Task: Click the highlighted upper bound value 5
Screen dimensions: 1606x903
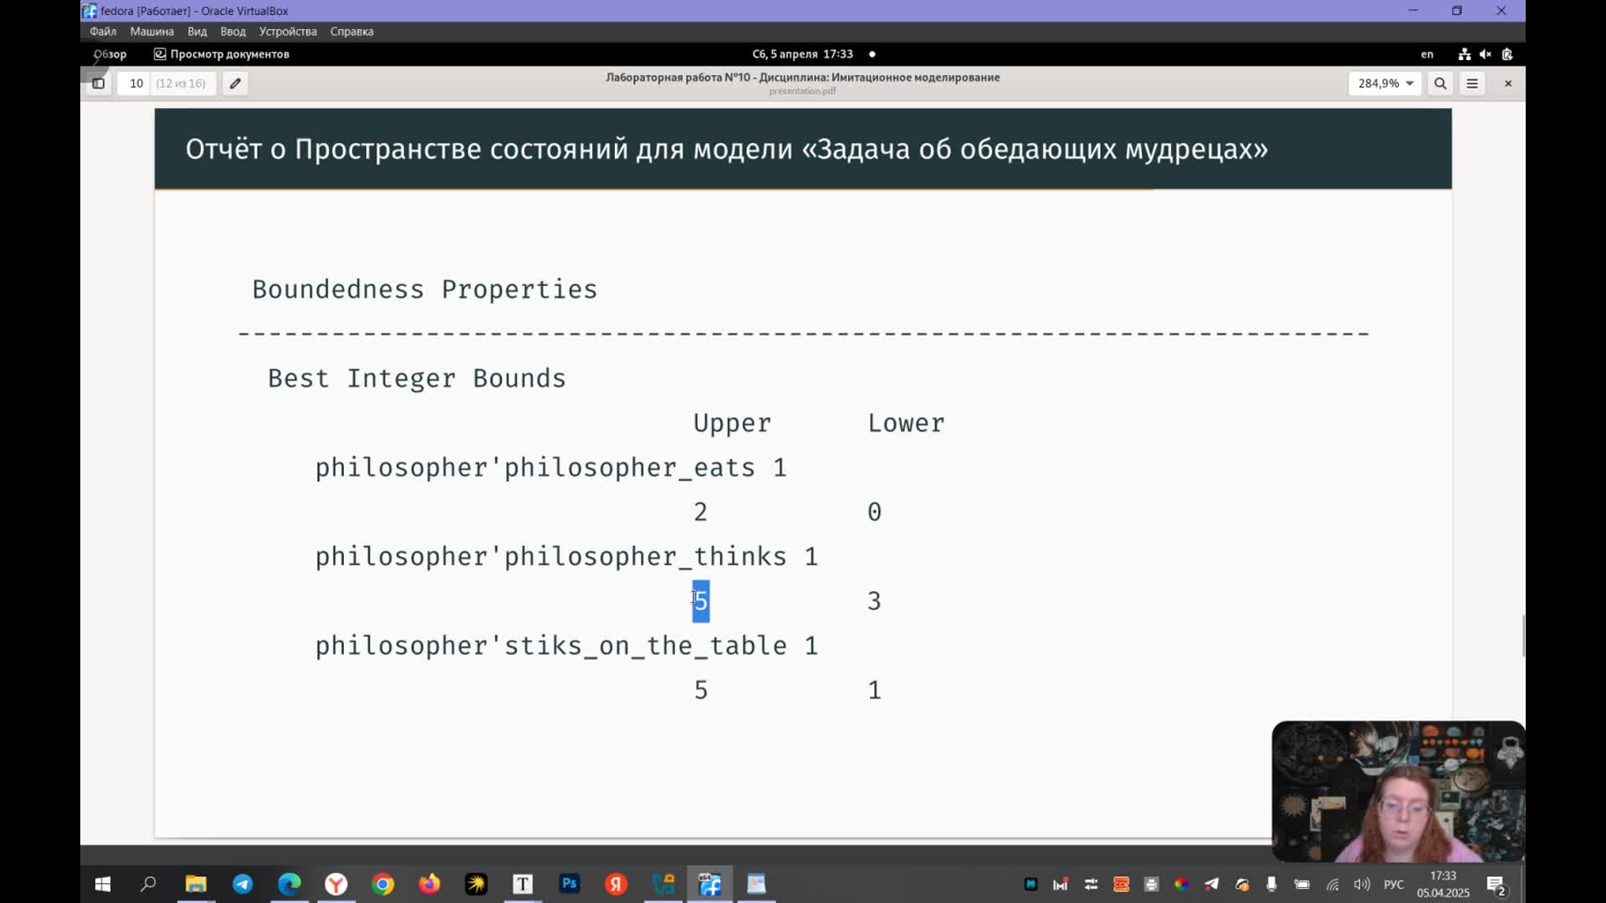Action: tap(701, 601)
